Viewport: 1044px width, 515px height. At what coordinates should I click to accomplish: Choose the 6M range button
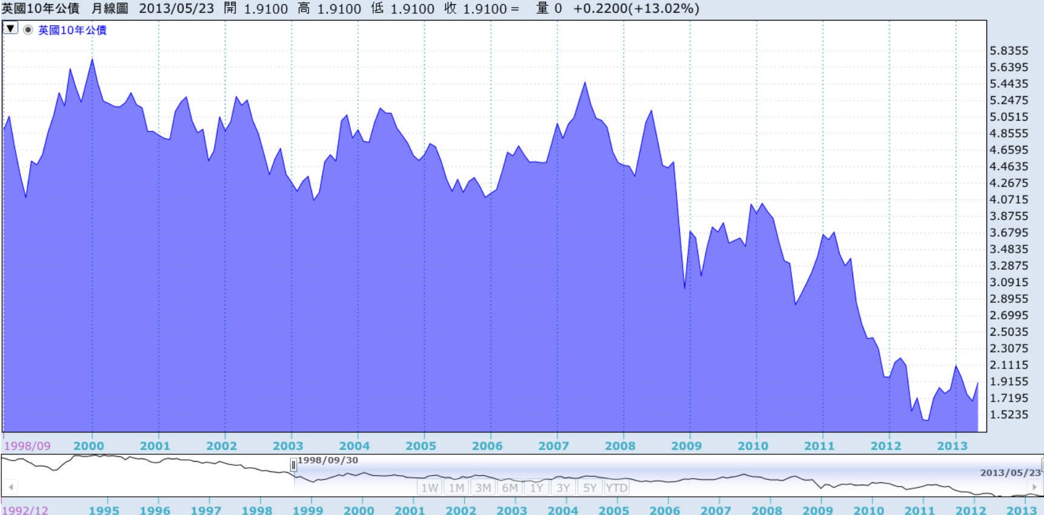pos(510,488)
